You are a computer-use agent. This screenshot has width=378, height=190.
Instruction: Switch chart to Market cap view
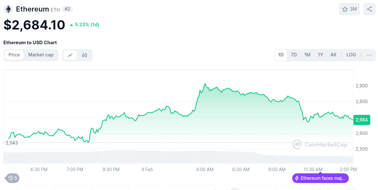pyautogui.click(x=41, y=55)
